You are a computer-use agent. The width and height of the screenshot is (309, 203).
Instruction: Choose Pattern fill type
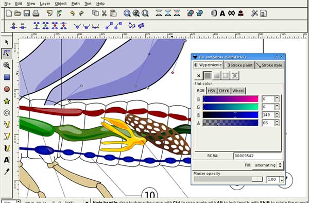click(x=235, y=76)
